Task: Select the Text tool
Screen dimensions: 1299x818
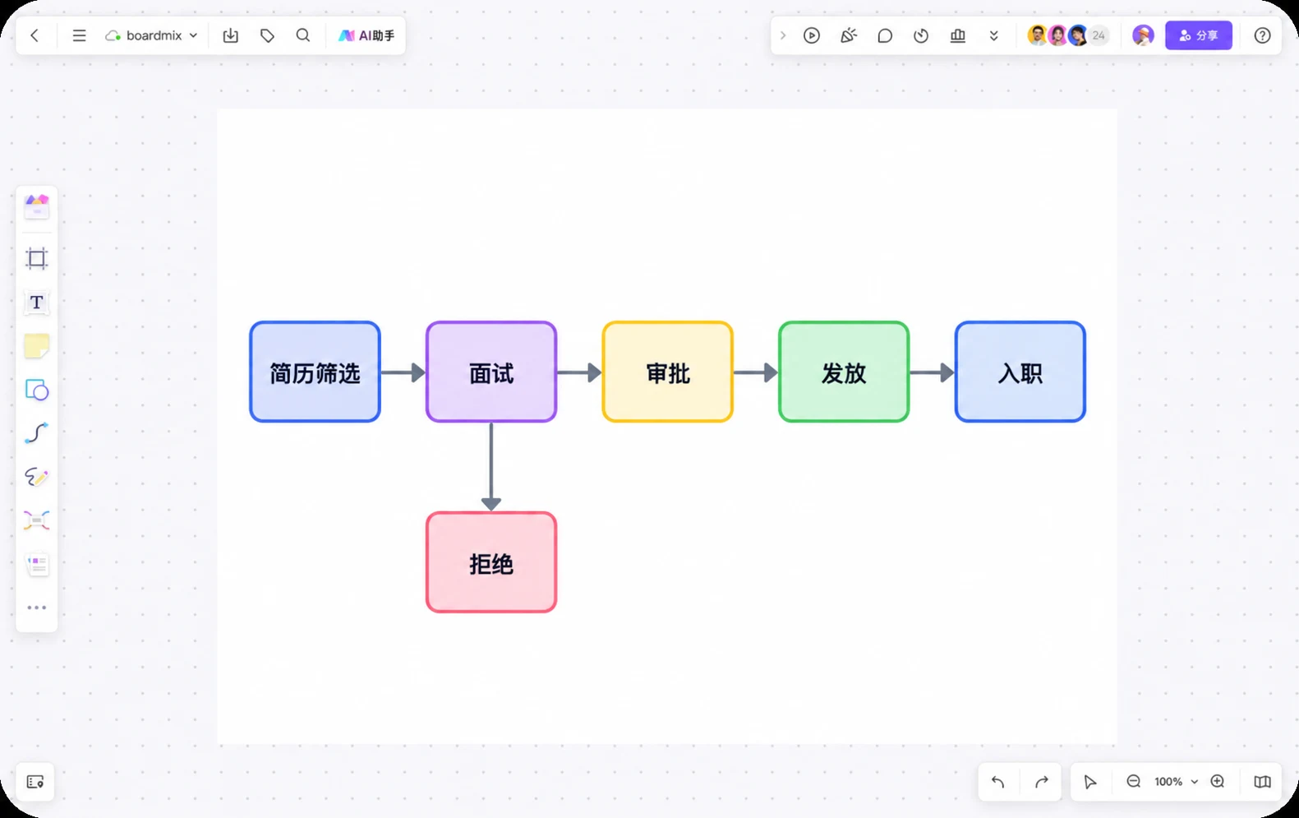Action: [37, 303]
